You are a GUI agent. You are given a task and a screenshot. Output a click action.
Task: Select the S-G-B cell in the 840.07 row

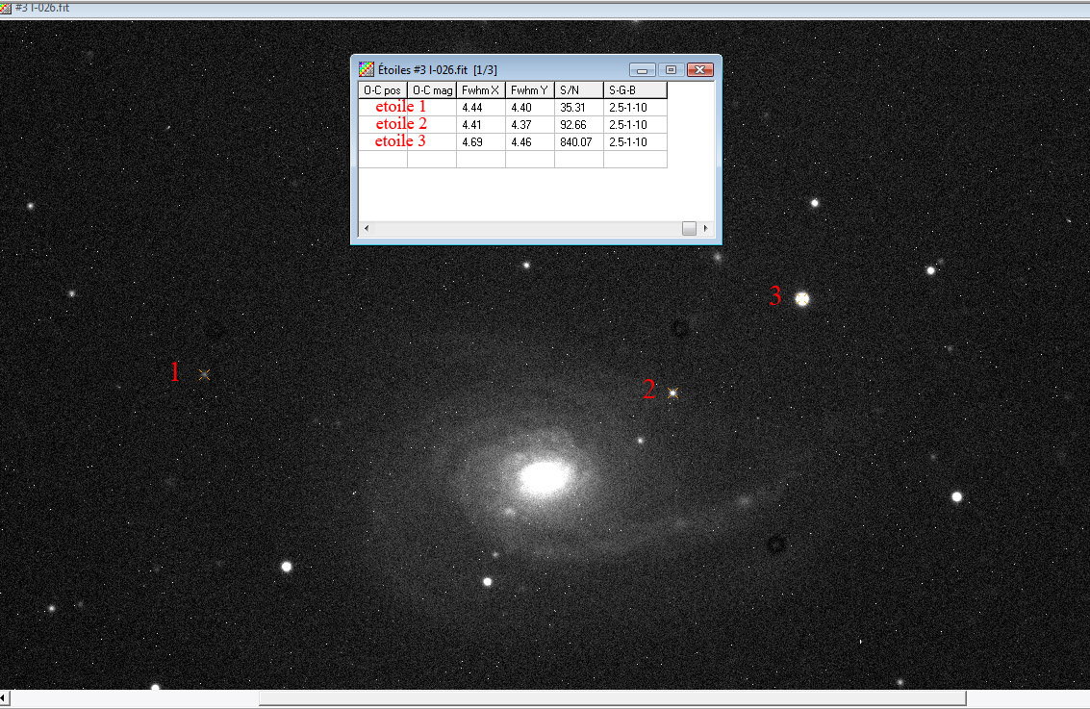(x=635, y=142)
